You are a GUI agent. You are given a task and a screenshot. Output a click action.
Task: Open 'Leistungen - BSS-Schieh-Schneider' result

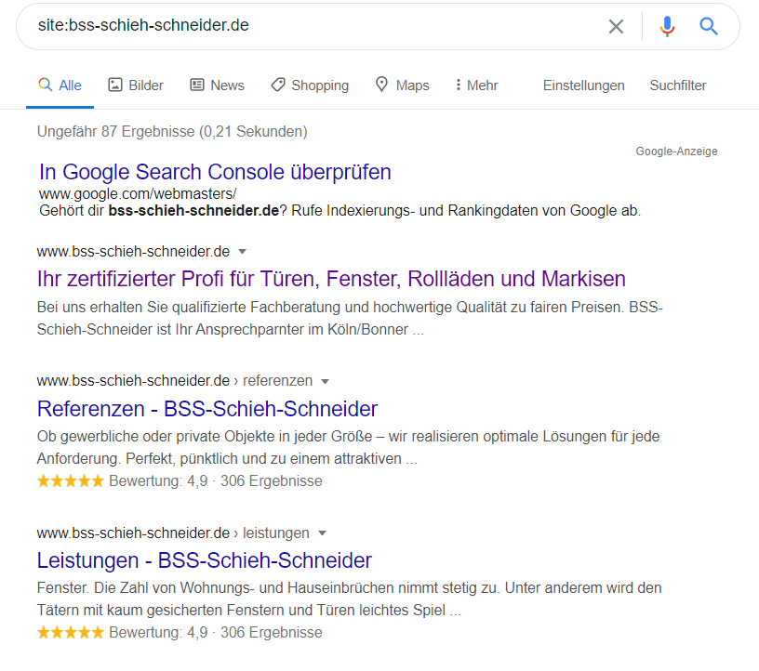[x=205, y=560]
